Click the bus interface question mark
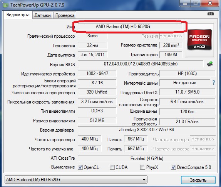This screenshot has height=187, width=221. 214,83
